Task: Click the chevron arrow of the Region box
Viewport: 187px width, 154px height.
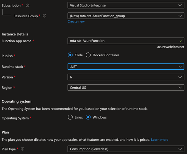Action: (x=180, y=88)
